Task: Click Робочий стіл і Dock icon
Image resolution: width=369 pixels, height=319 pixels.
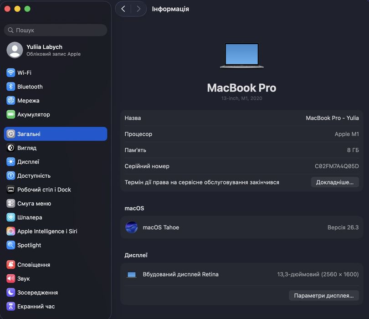Action: click(x=10, y=190)
